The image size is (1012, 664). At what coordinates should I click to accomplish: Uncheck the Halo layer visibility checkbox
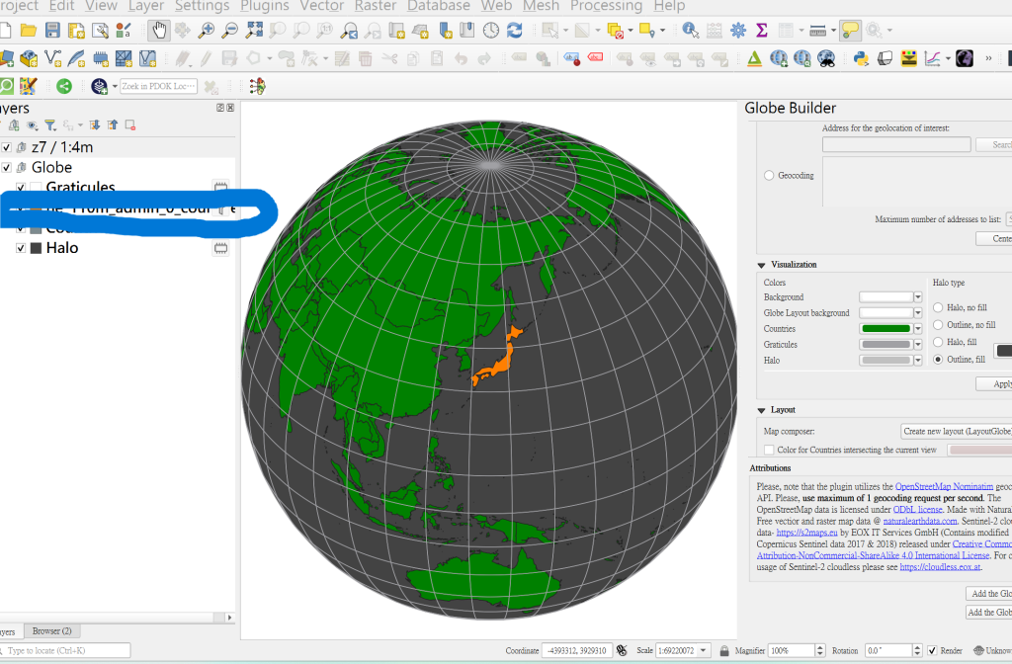tap(21, 248)
